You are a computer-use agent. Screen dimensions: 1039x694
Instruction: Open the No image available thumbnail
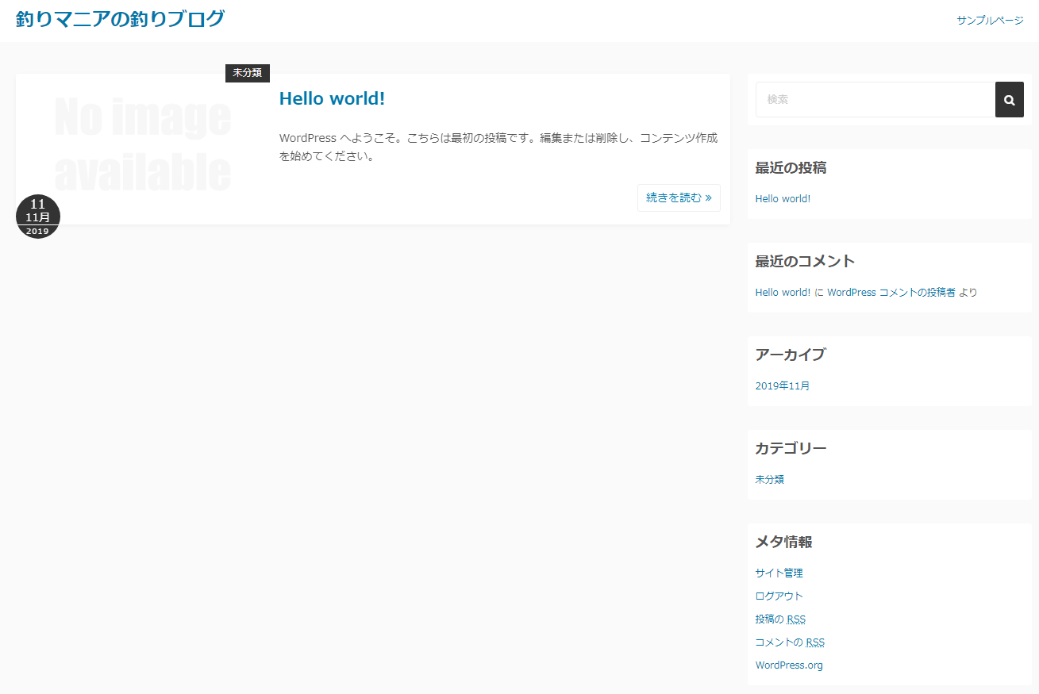[x=143, y=145]
